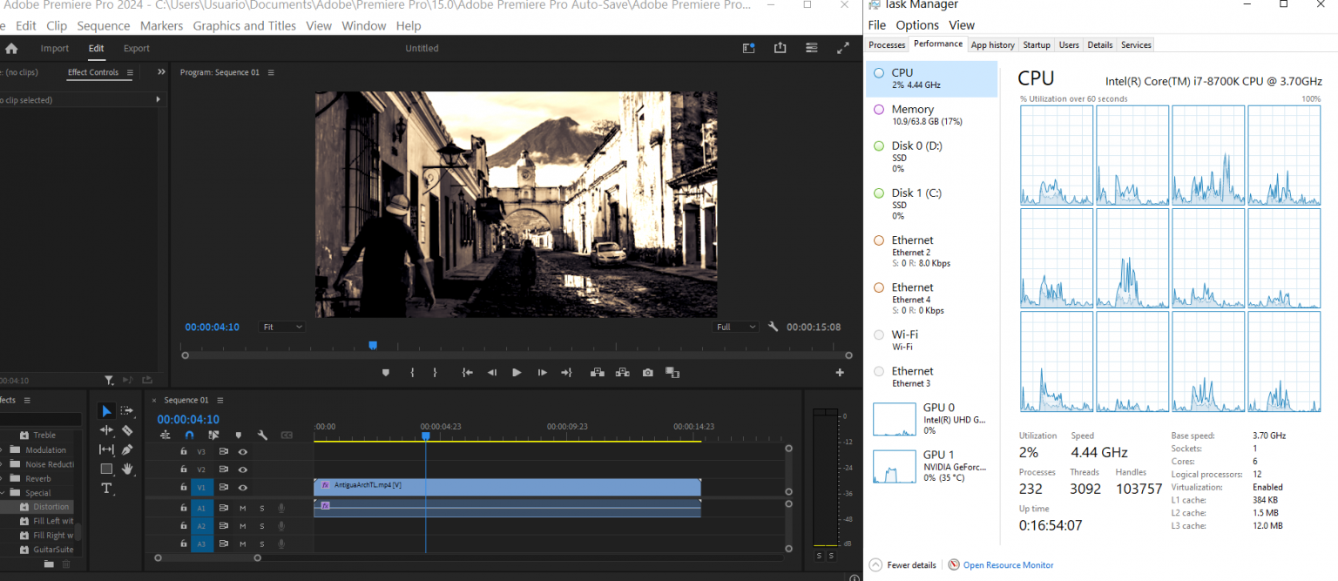Mute audio track A1
Screen dimensions: 1338x581
[x=243, y=508]
